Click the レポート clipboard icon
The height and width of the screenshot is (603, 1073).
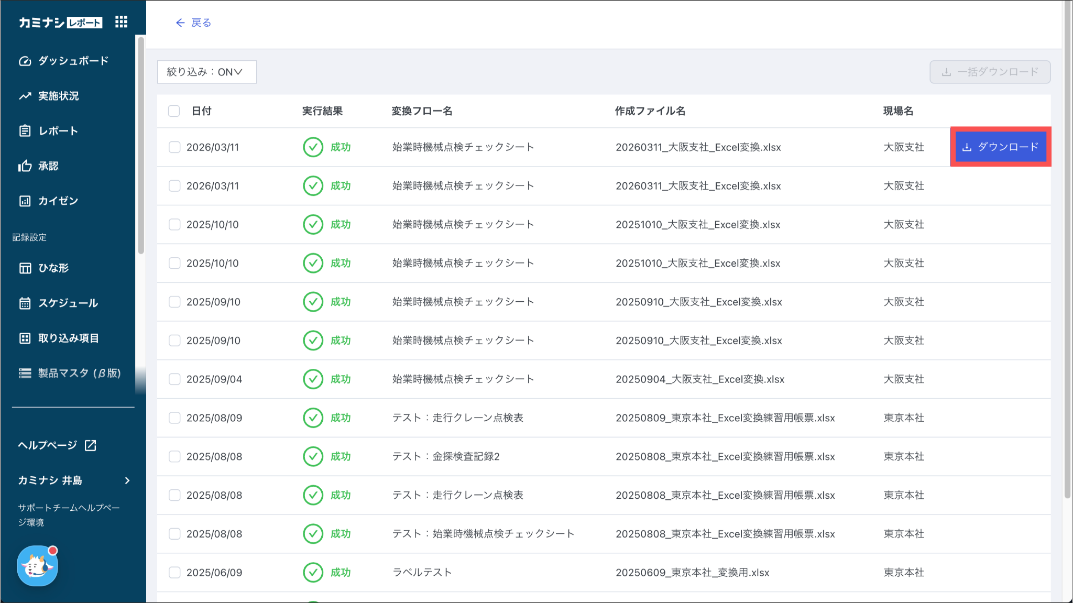(25, 131)
